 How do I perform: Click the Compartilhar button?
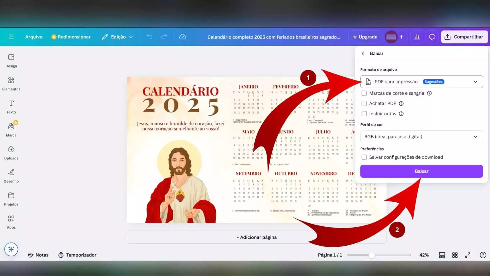point(464,37)
